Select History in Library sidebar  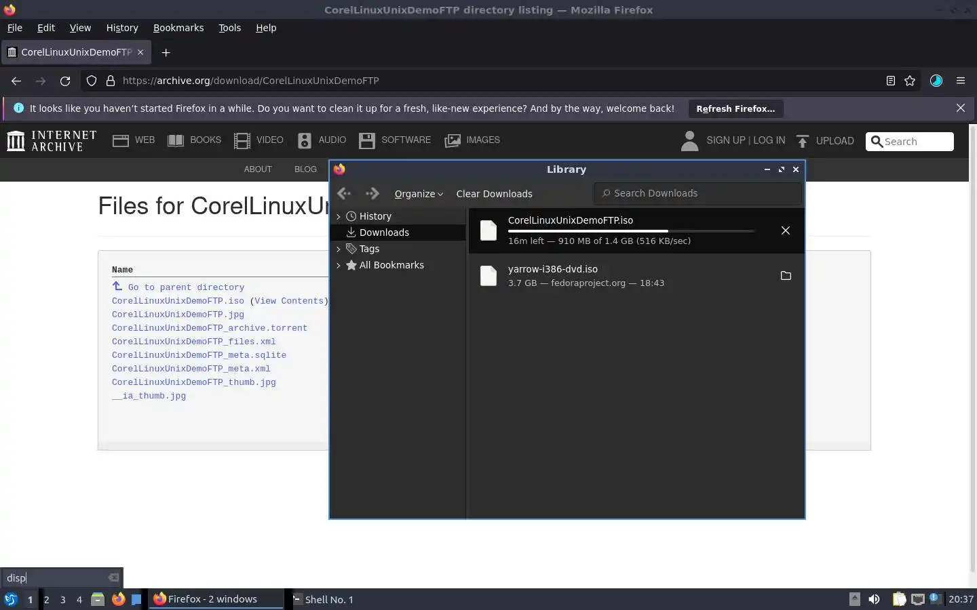[398, 216]
